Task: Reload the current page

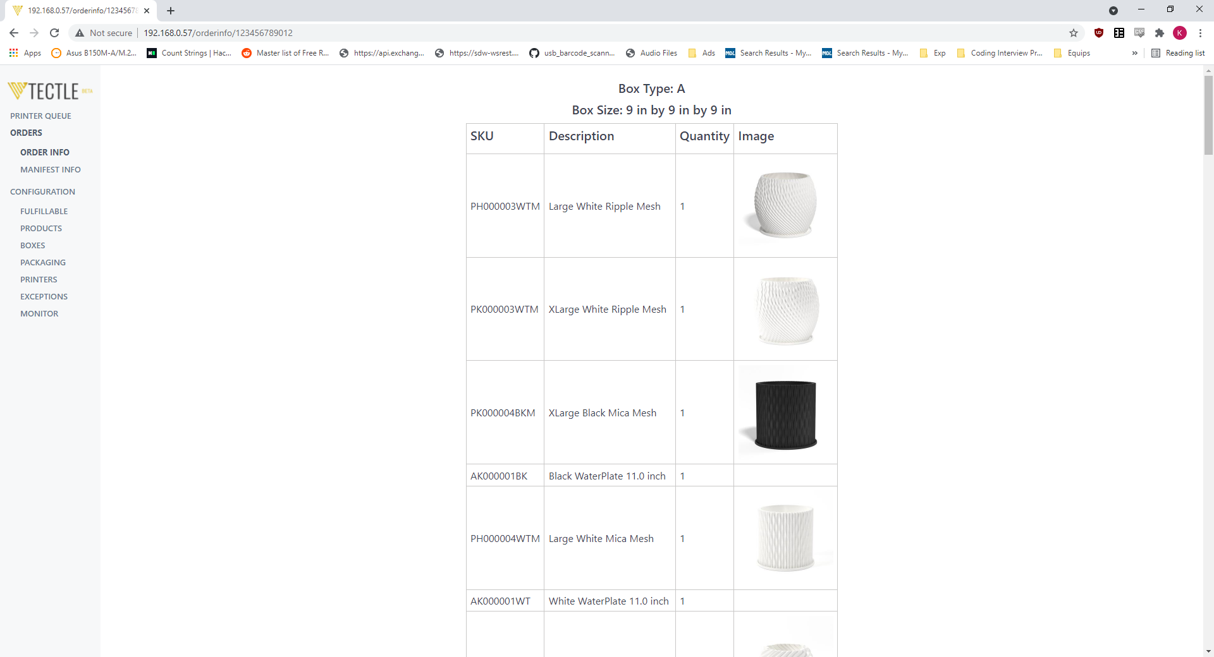Action: (x=54, y=33)
